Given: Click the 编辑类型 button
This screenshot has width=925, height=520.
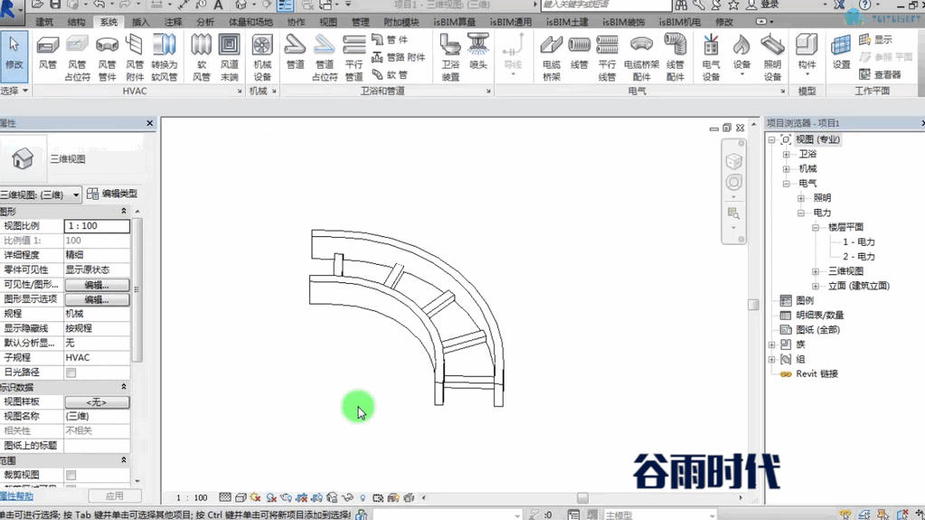Looking at the screenshot, I should (x=112, y=194).
